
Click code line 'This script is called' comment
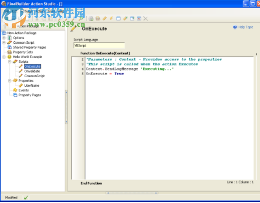(x=142, y=64)
